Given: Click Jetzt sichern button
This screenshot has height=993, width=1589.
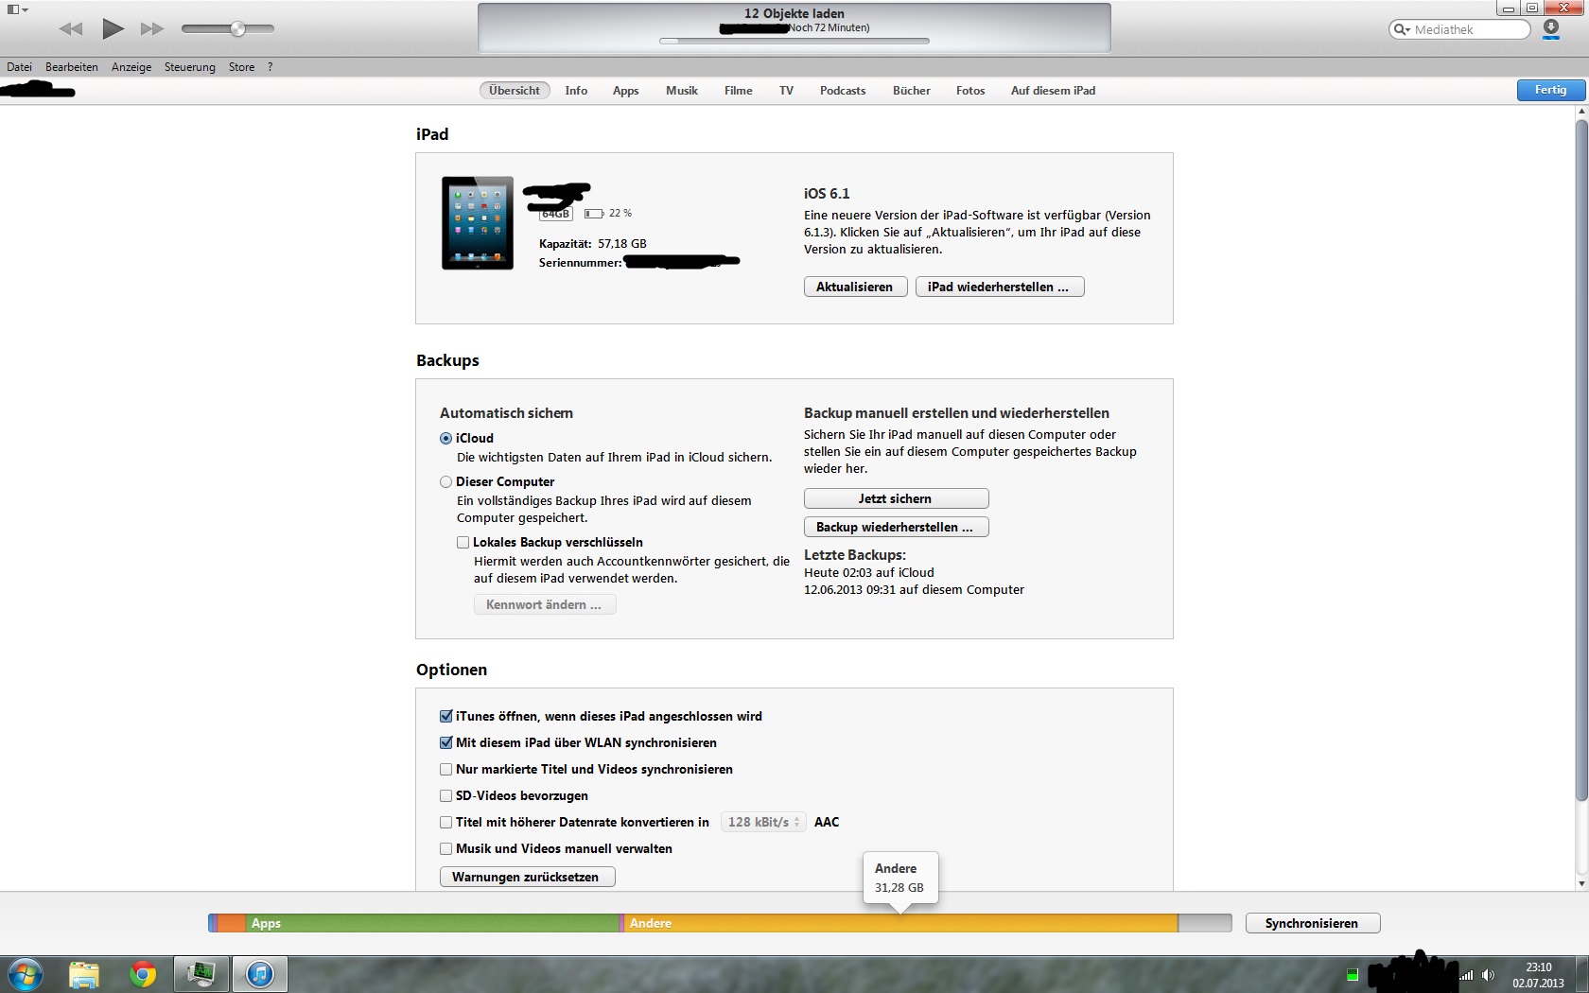Looking at the screenshot, I should coord(896,498).
